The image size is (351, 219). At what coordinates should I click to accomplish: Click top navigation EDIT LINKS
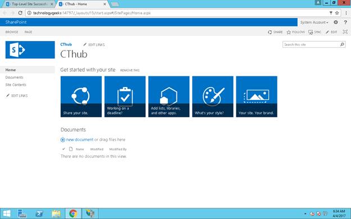coord(94,44)
